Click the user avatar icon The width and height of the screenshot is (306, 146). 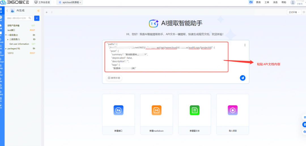point(293,2)
